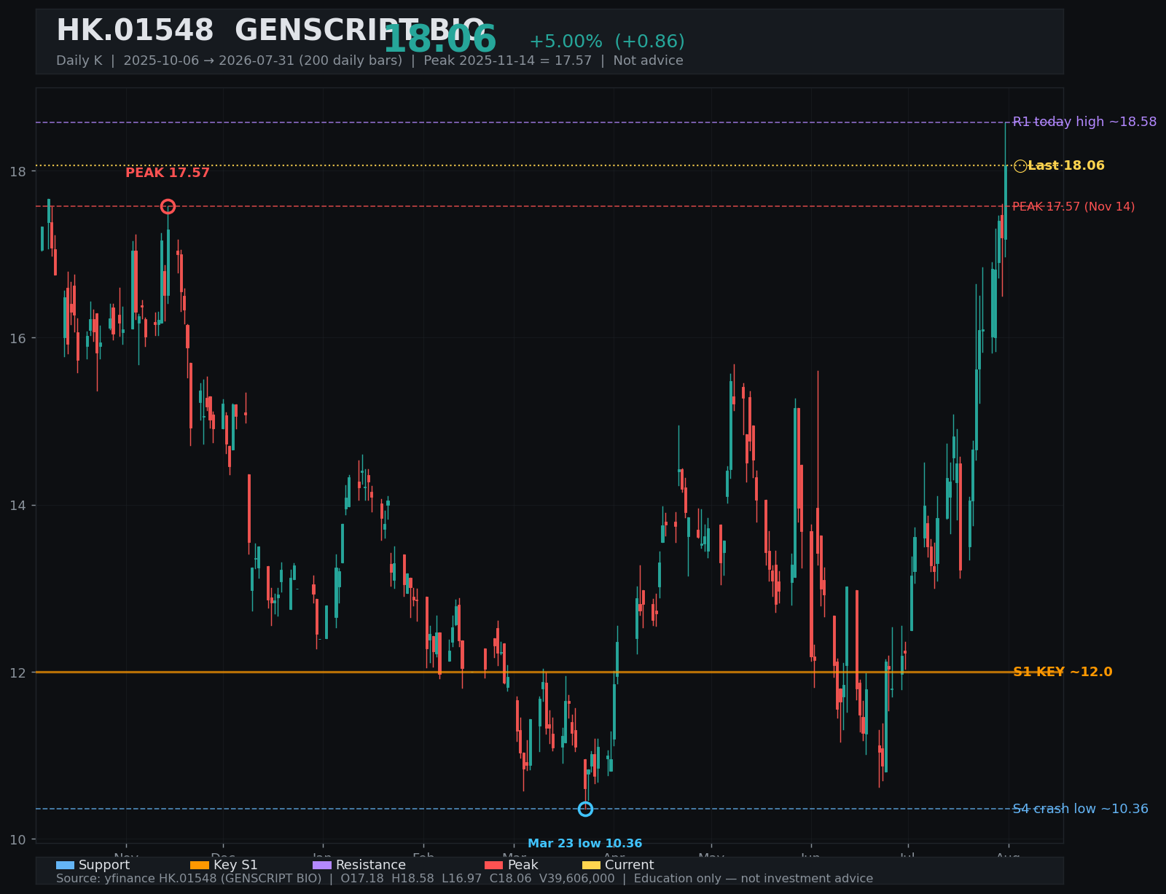The height and width of the screenshot is (894, 1166).
Task: Click the "Mar 23 low 10.36" annotation
Action: click(585, 844)
